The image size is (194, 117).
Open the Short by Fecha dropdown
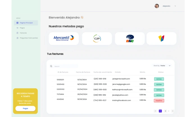pos(162,66)
